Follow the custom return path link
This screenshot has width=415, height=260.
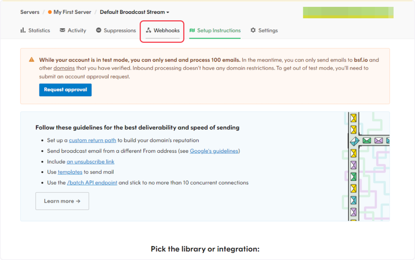click(x=92, y=140)
